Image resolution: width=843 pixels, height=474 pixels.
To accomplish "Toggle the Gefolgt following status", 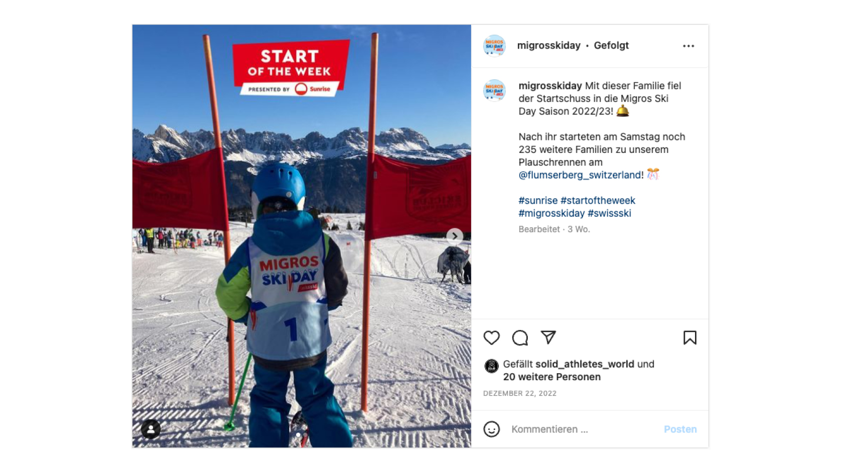I will pyautogui.click(x=611, y=46).
